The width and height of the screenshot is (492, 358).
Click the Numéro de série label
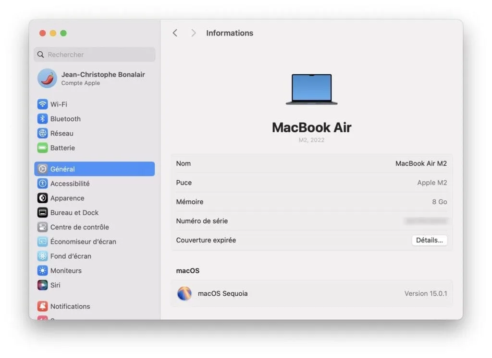click(202, 221)
